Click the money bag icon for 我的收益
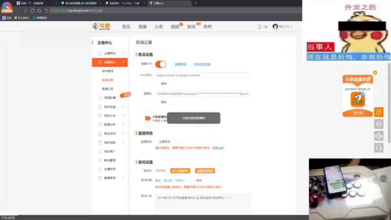Screen dimensions: 391x220 pyautogui.click(x=100, y=107)
